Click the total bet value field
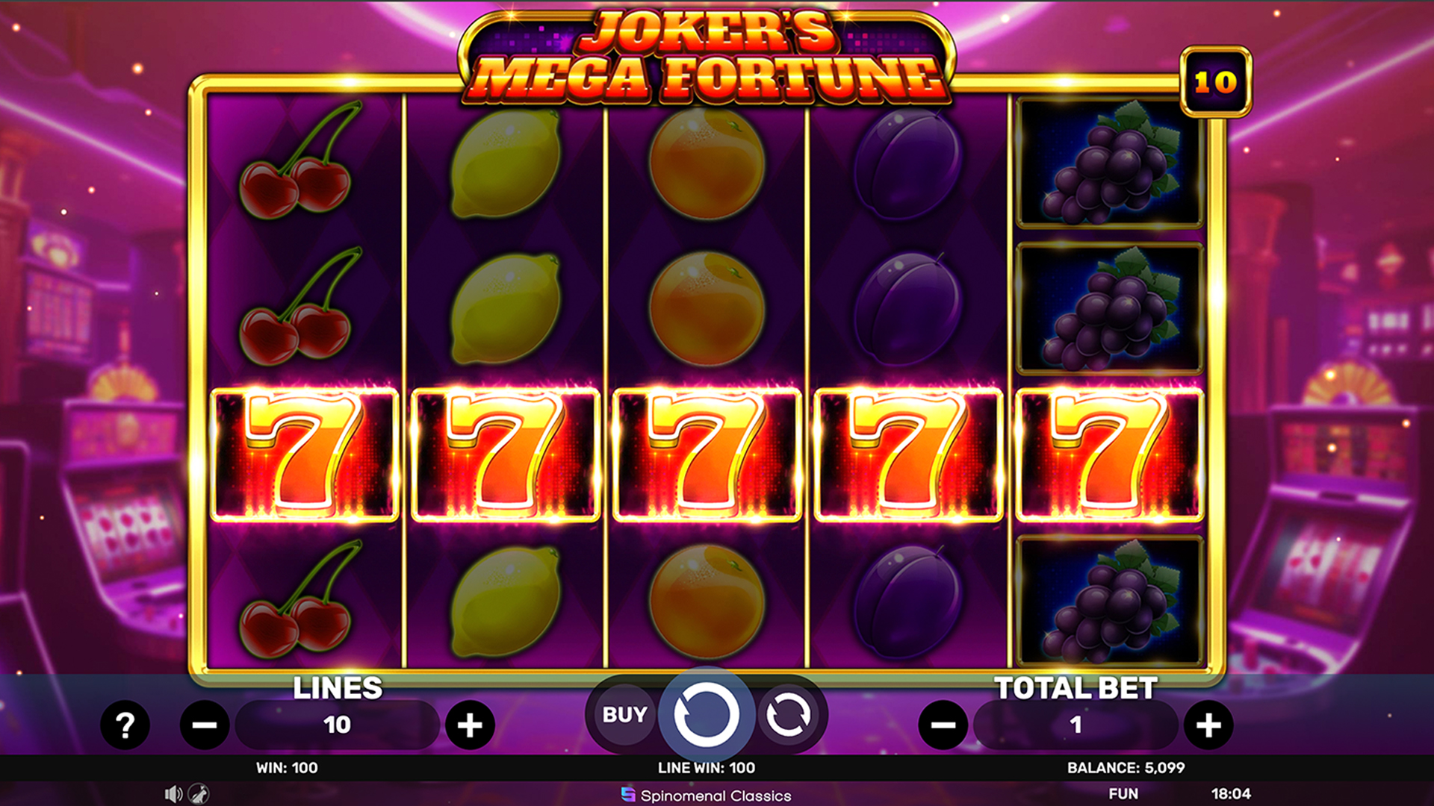The height and width of the screenshot is (806, 1434). click(1075, 725)
